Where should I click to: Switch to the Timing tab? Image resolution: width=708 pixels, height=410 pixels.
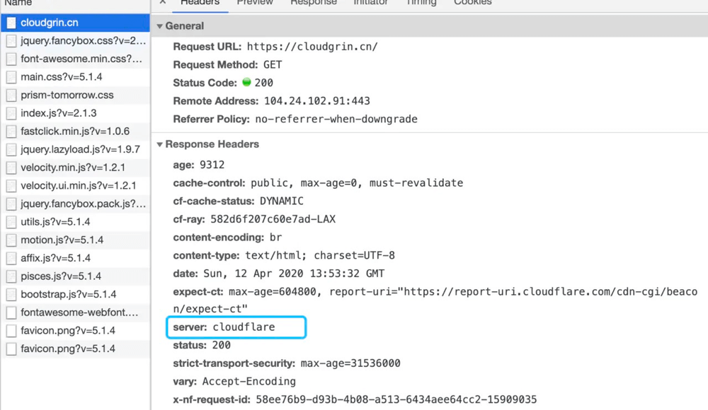[421, 2]
